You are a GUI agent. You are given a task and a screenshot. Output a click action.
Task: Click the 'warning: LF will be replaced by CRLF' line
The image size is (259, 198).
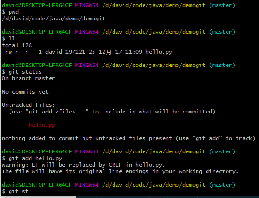tap(83, 165)
